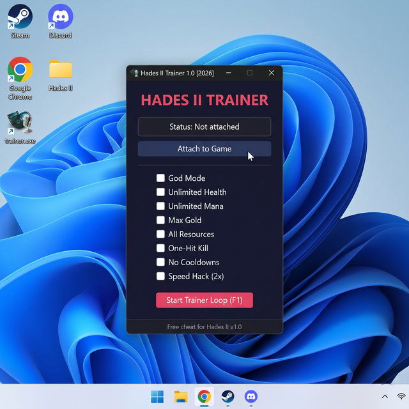409x409 pixels.
Task: Turn on Max Gold checkbox
Action: click(160, 220)
